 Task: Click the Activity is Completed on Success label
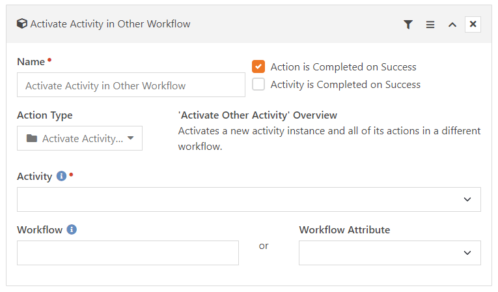[x=346, y=85]
